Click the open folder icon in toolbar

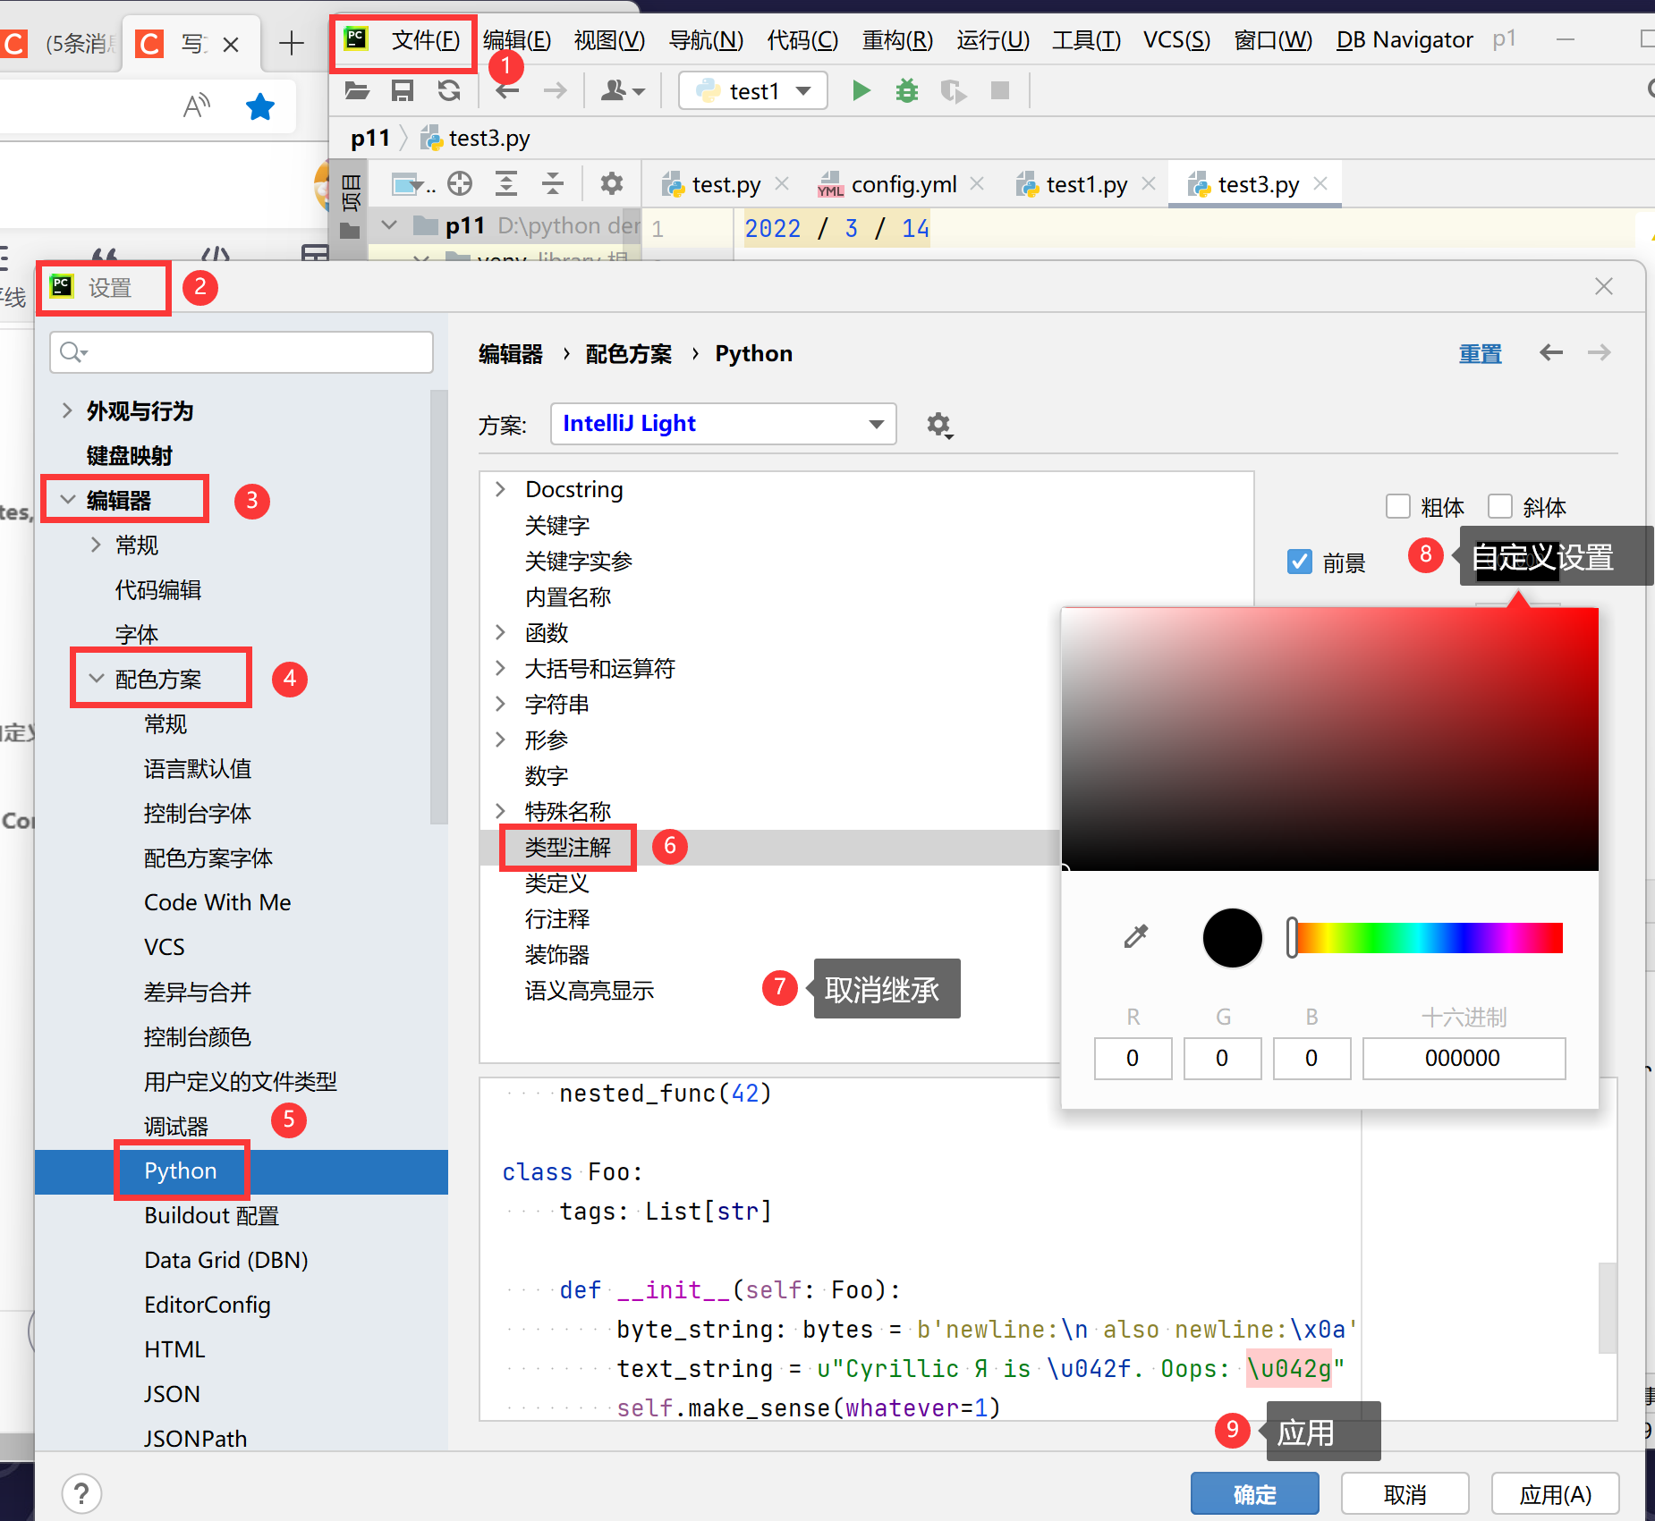tap(357, 90)
